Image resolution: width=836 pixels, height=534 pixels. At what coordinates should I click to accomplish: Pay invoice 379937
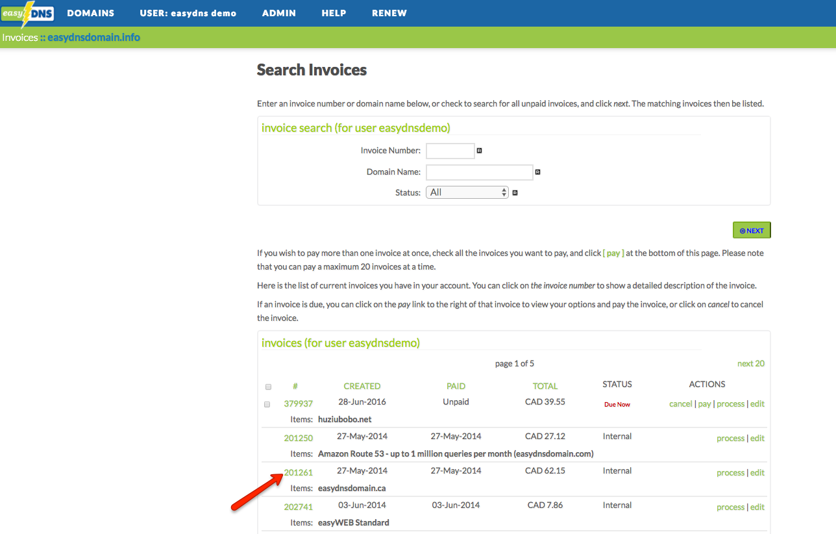[x=704, y=403]
